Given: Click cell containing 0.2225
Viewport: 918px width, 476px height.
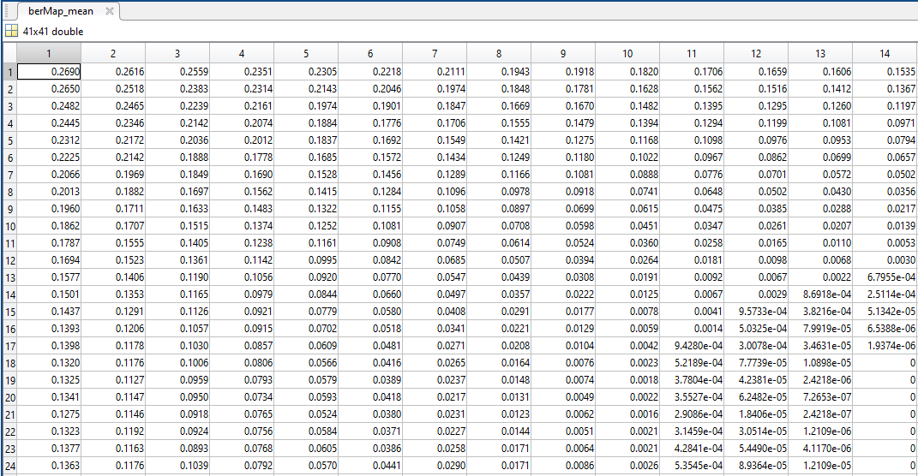Looking at the screenshot, I should [49, 158].
